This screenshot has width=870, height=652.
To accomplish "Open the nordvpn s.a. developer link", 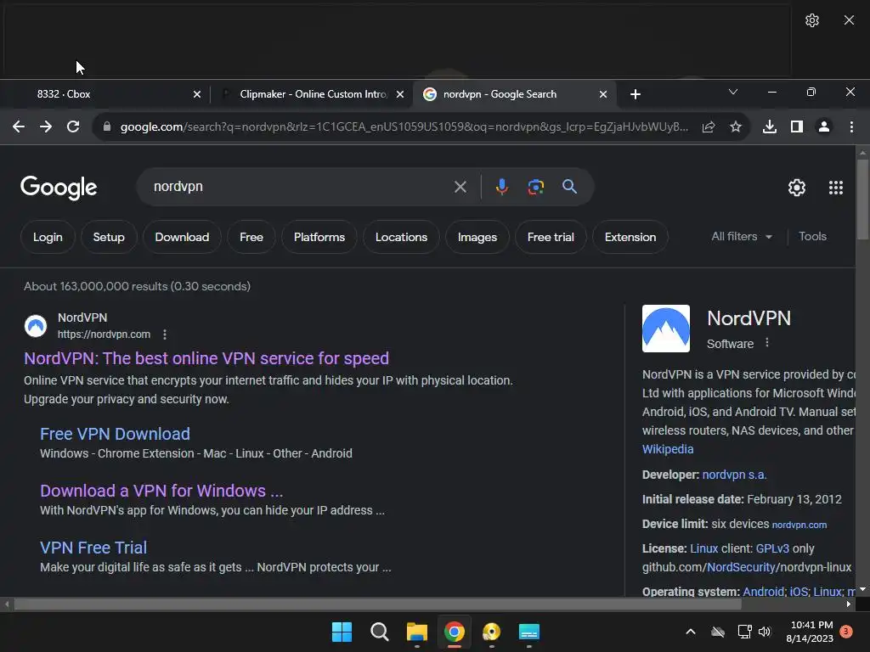I will point(734,475).
